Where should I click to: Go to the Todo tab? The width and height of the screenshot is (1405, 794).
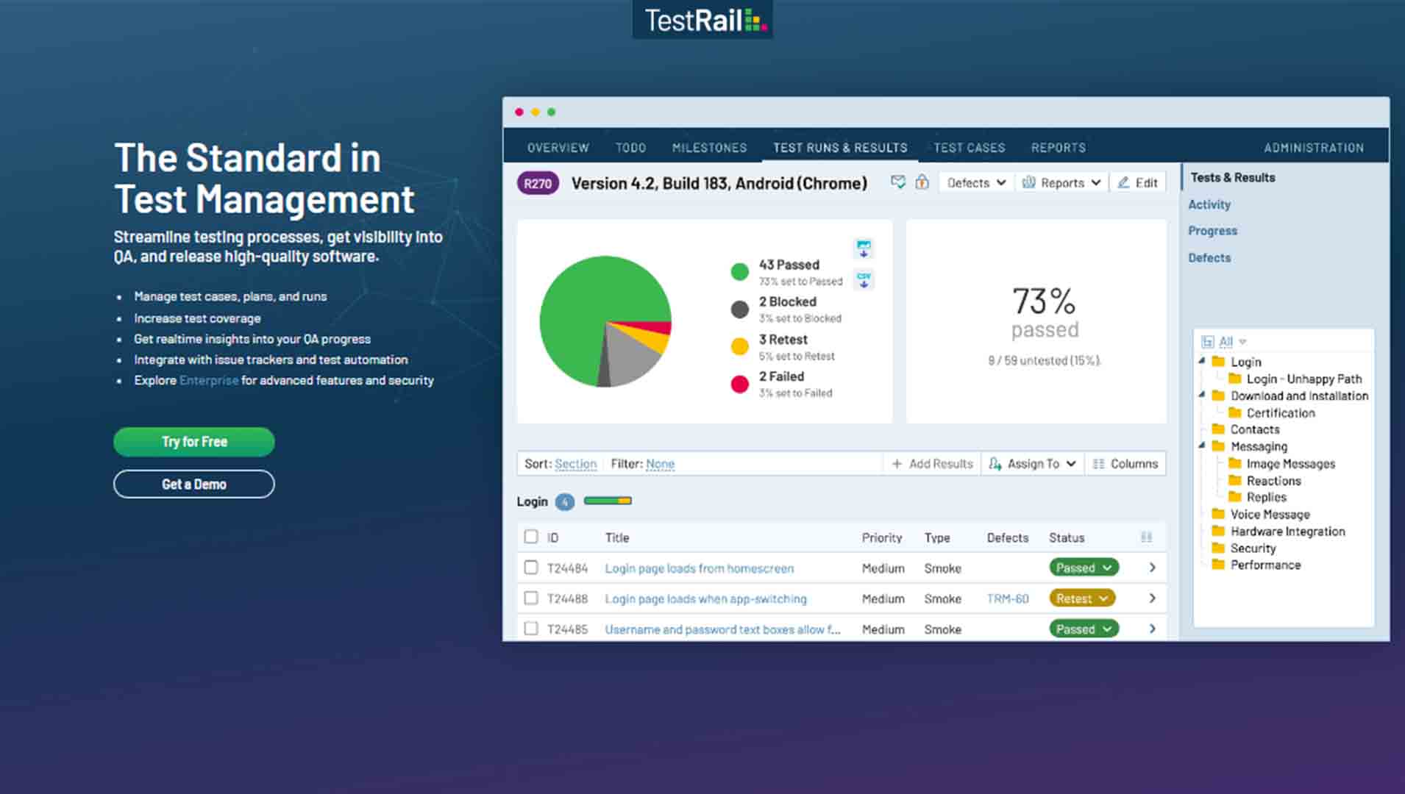tap(630, 148)
